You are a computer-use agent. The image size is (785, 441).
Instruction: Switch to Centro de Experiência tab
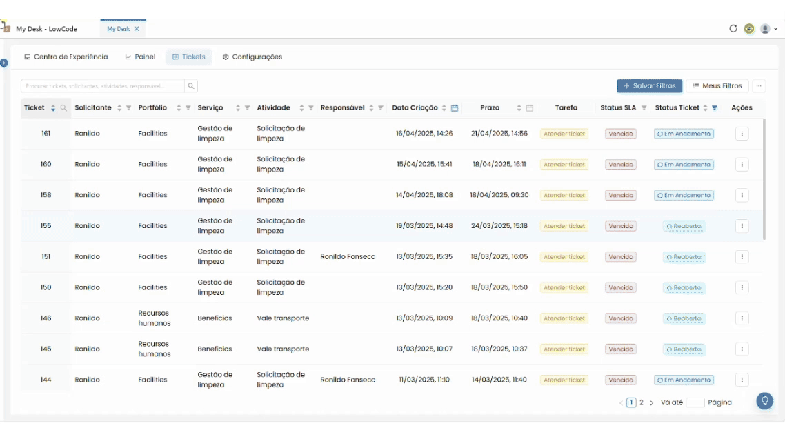[66, 57]
